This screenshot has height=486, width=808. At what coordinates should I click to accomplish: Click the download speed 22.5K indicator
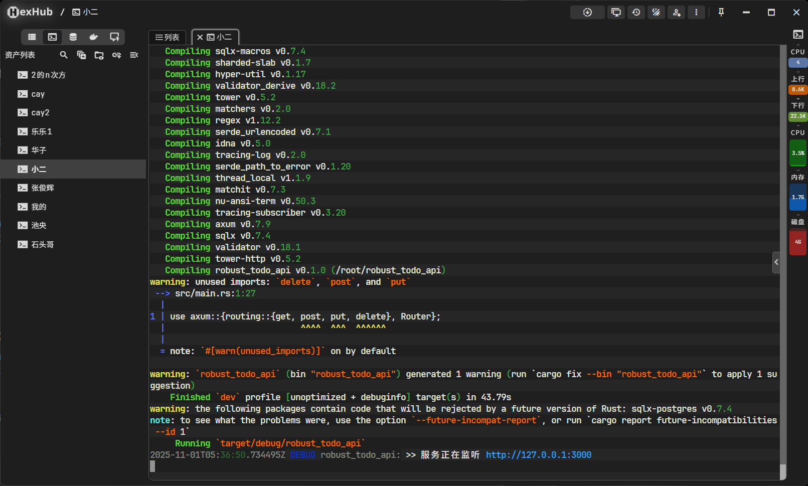(798, 116)
